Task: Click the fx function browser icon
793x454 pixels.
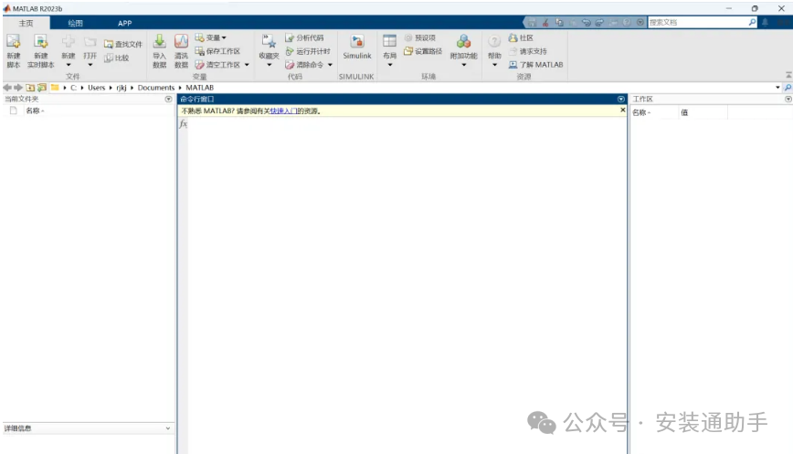Action: [183, 123]
